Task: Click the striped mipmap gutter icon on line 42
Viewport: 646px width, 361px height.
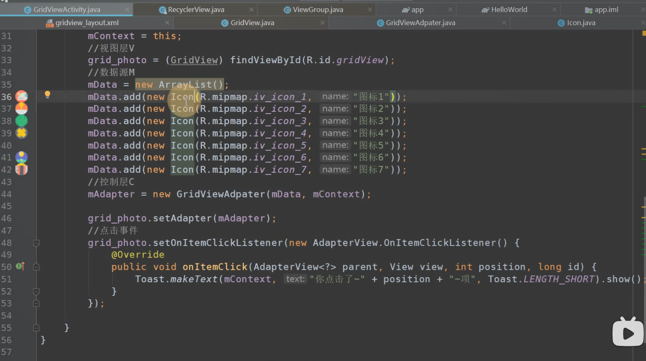Action: pos(22,170)
